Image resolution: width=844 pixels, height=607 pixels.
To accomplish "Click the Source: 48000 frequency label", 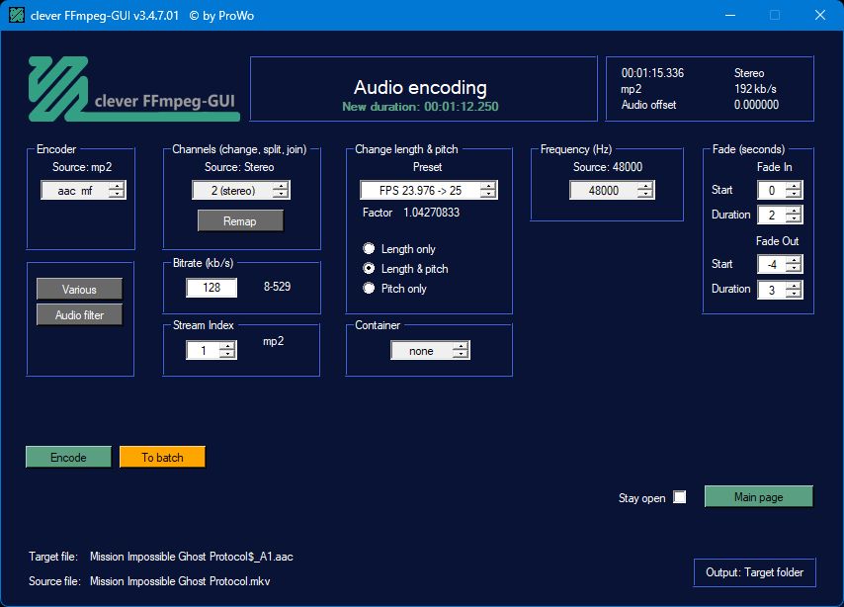I will tap(608, 167).
